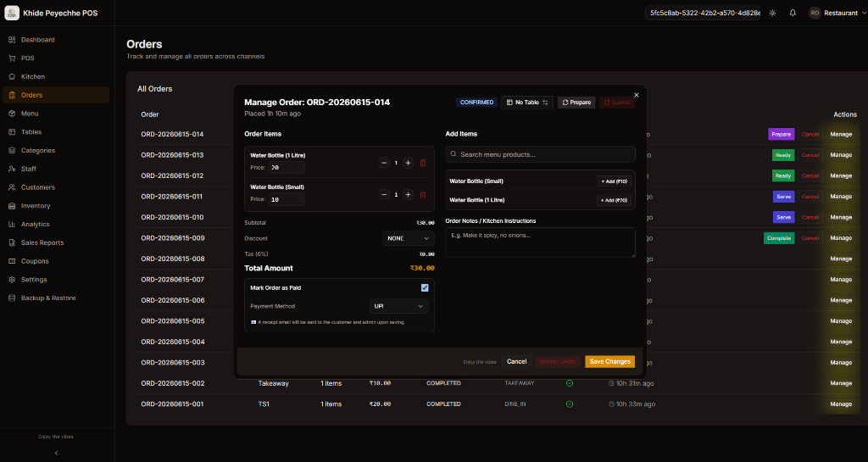The width and height of the screenshot is (868, 462).
Task: Click the Tables grid icon in sidebar
Action: (12, 132)
